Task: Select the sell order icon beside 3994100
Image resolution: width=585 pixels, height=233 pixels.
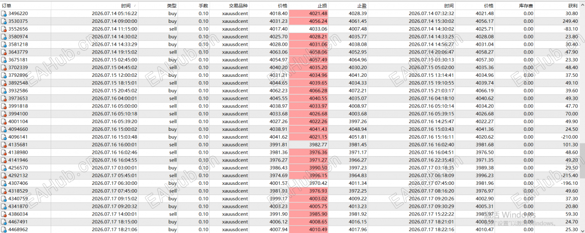Action: [4, 113]
